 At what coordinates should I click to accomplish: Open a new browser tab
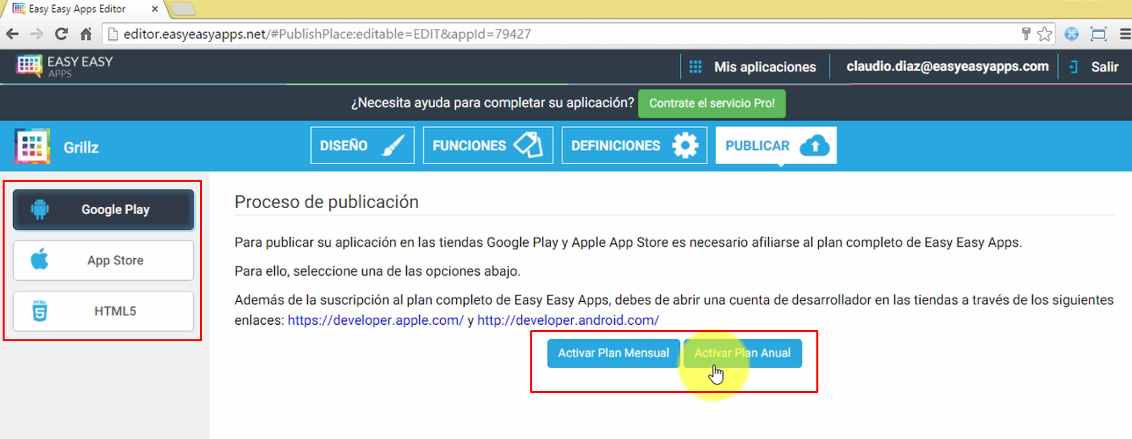click(x=182, y=9)
